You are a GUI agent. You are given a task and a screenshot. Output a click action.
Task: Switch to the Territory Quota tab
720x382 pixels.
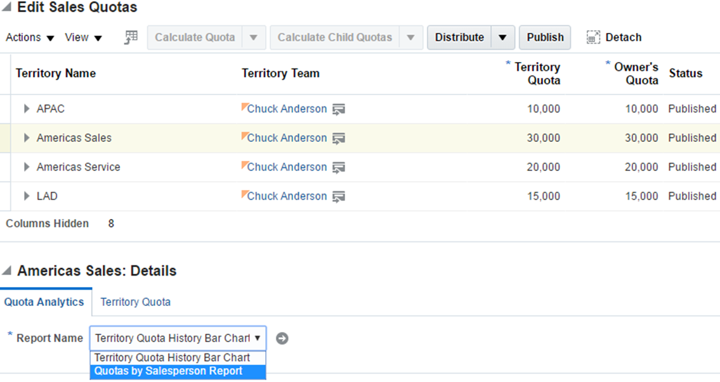coord(135,302)
